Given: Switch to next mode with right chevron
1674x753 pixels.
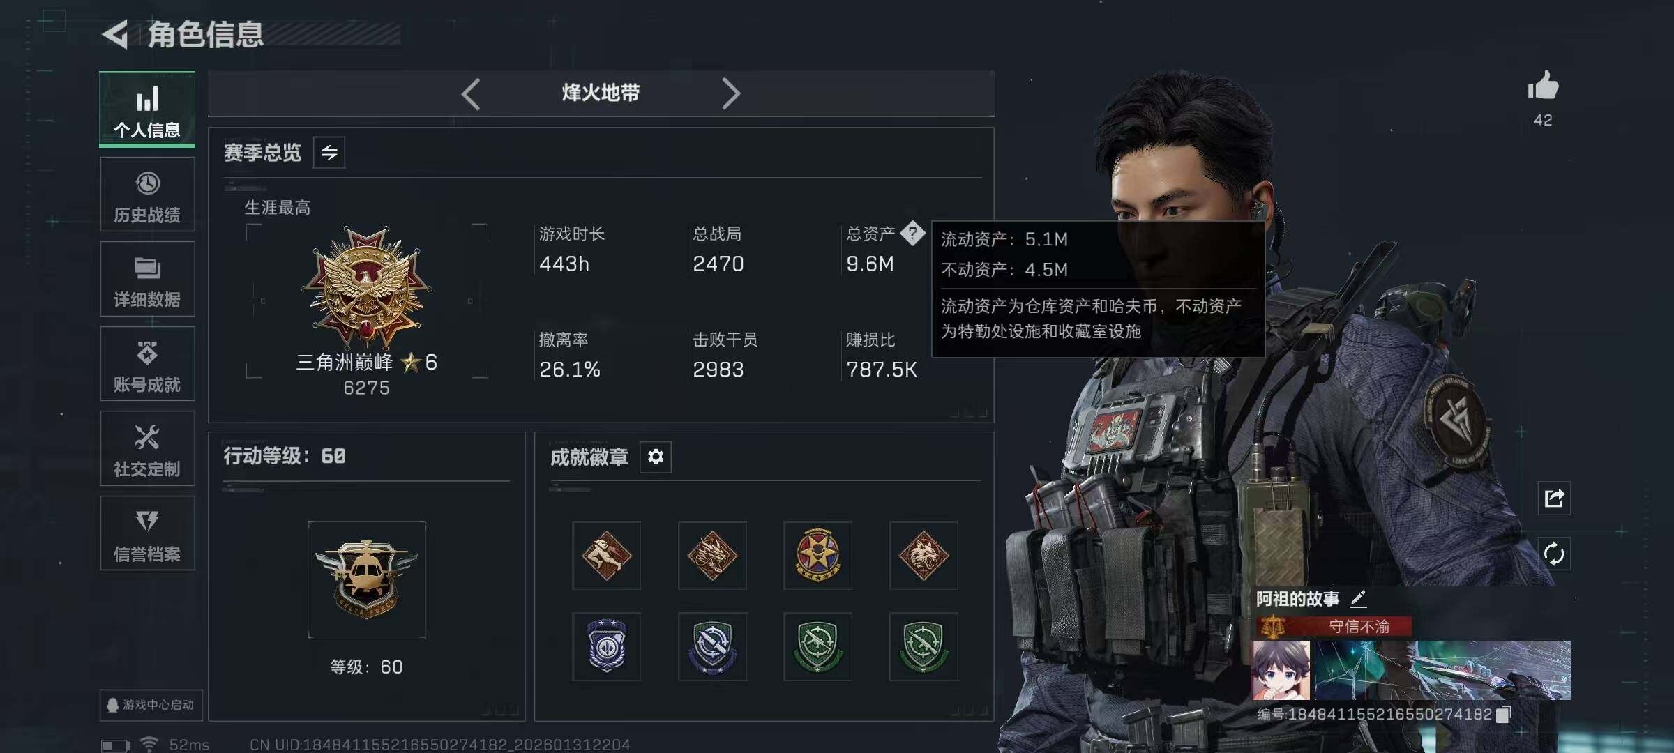Looking at the screenshot, I should 730,93.
